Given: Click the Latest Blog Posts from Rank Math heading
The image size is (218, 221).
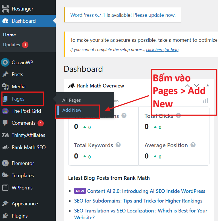Looking at the screenshot, I should 109,178.
